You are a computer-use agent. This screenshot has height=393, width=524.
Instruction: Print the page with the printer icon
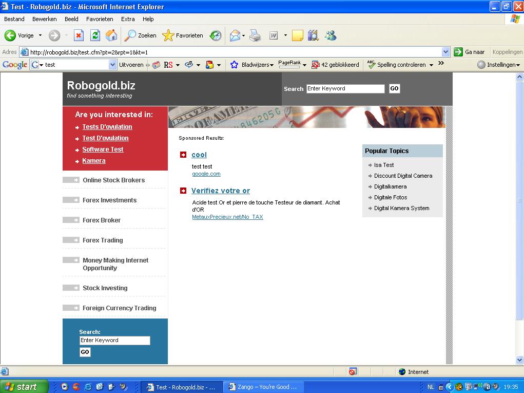click(255, 35)
